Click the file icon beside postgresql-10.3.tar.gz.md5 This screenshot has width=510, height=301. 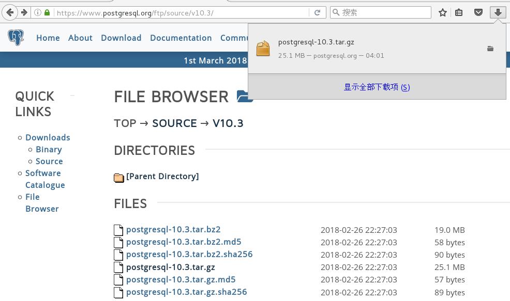click(118, 279)
